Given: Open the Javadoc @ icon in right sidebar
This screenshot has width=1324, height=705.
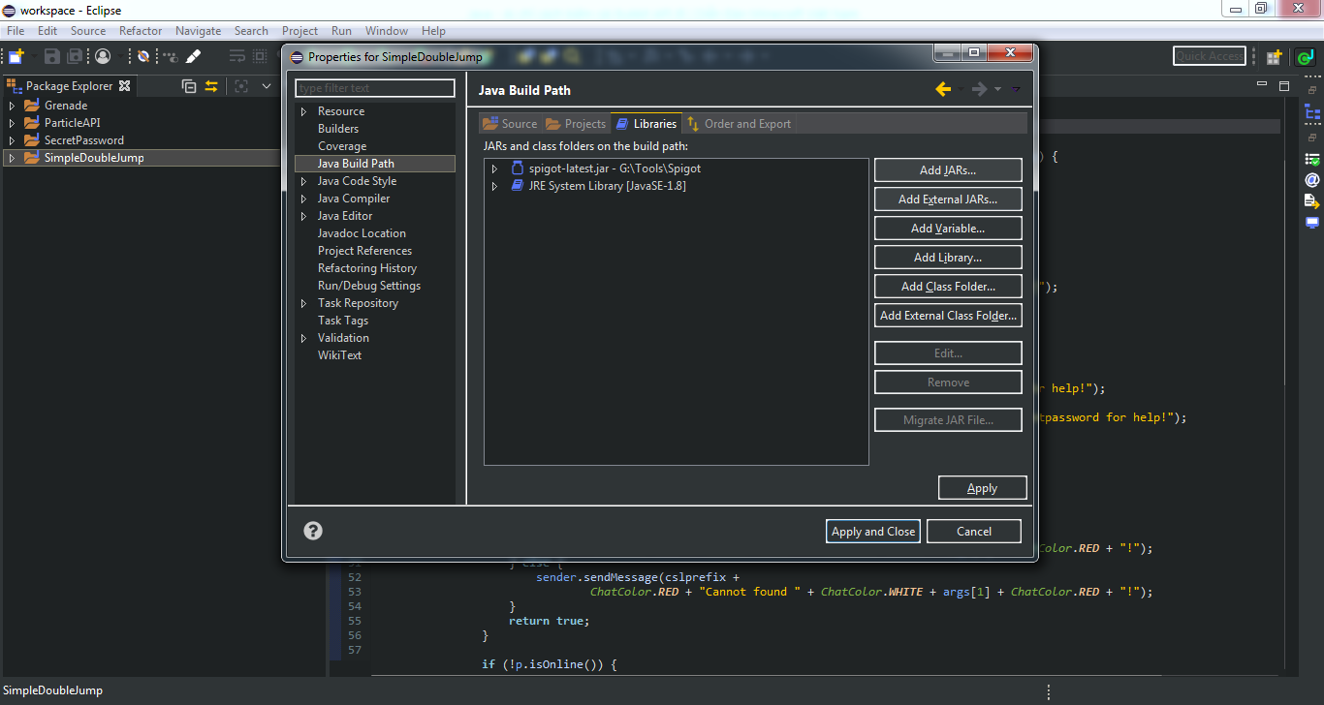Looking at the screenshot, I should coord(1312,180).
